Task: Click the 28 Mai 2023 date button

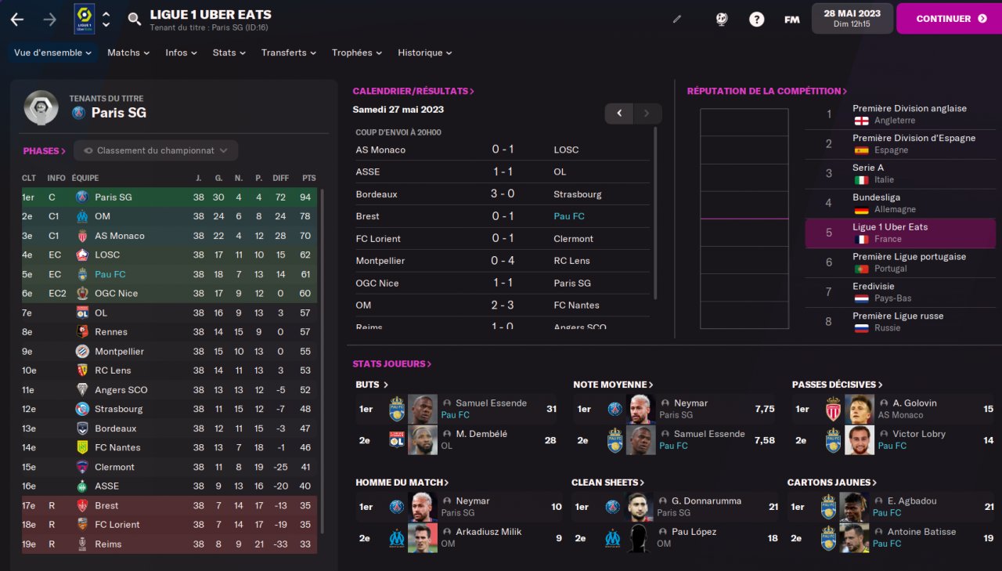Action: coord(852,19)
